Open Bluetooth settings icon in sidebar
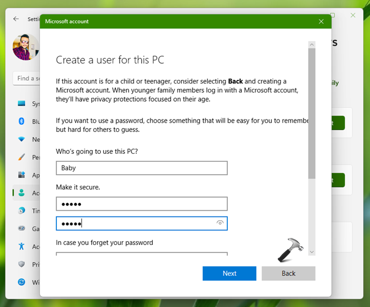This screenshot has width=370, height=307. pos(21,121)
